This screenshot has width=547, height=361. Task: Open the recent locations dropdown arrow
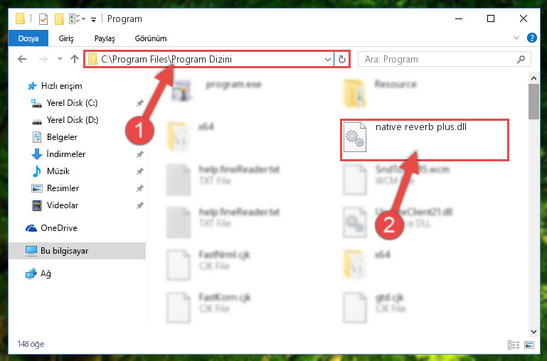pos(60,59)
